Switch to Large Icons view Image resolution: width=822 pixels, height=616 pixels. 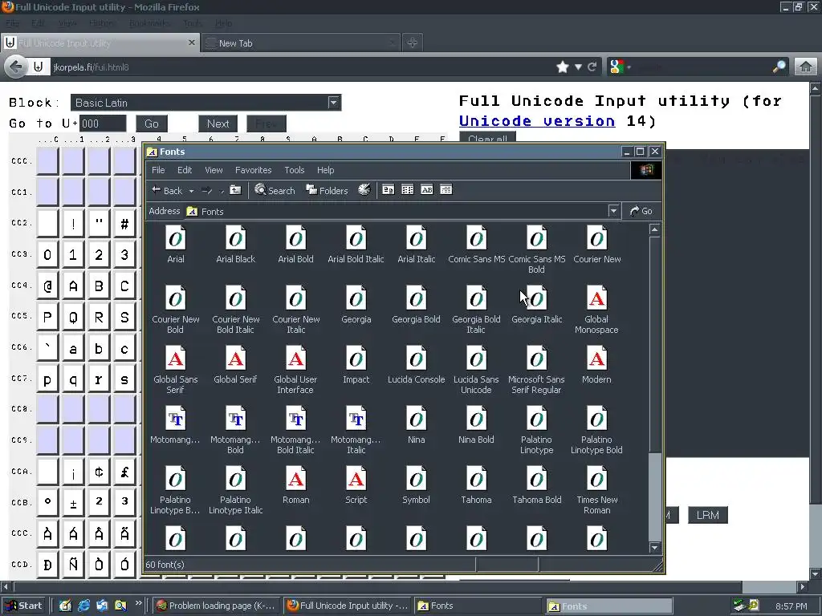[388, 190]
